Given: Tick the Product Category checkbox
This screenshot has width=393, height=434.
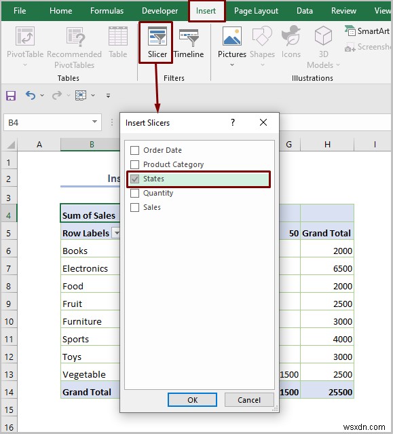Looking at the screenshot, I should click(x=134, y=164).
